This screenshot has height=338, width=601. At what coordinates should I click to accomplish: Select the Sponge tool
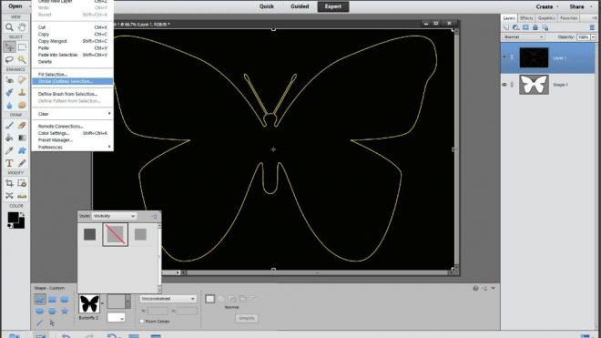22,105
